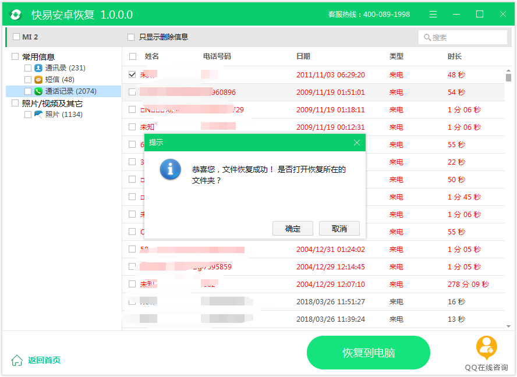Check the 照片 (1134) checkbox
Image resolution: width=517 pixels, height=377 pixels.
(28, 115)
